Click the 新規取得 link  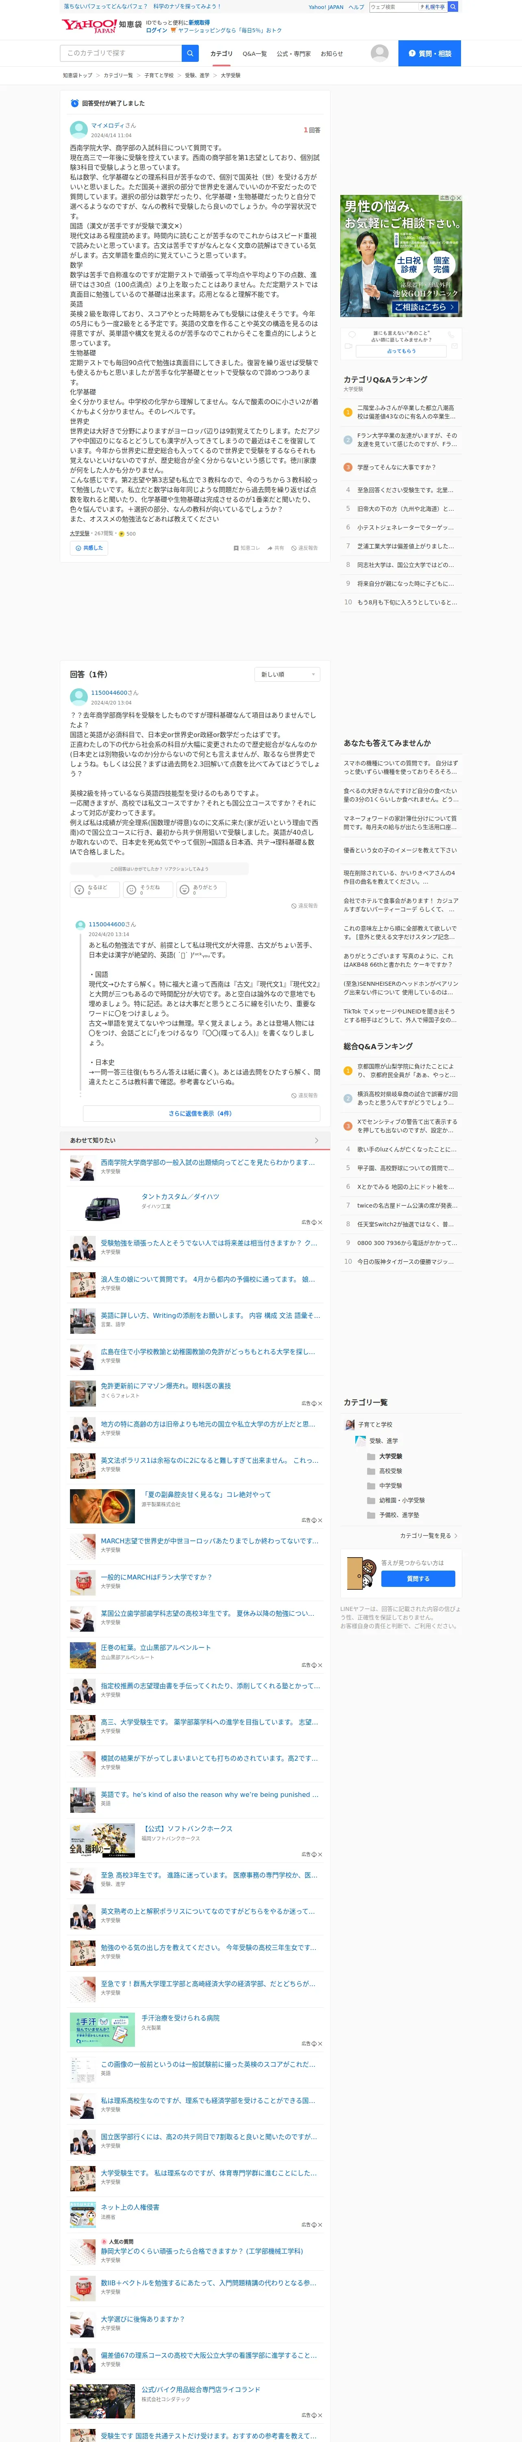click(199, 22)
